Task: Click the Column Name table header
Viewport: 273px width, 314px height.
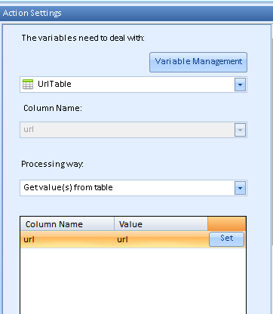Action: tap(67, 224)
